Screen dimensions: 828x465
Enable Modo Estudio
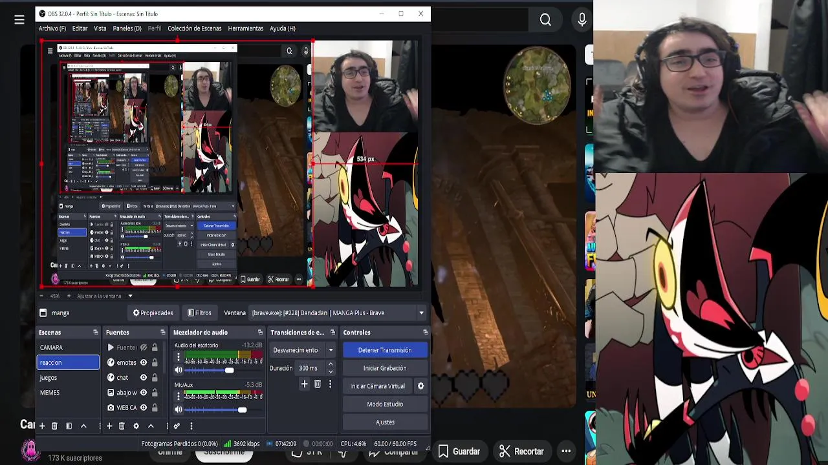(385, 404)
